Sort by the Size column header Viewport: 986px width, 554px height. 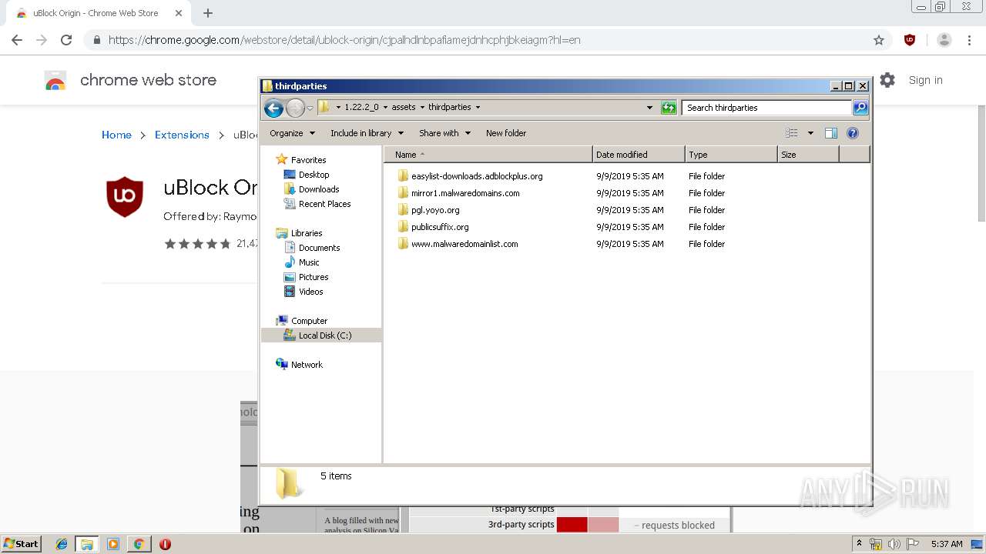click(809, 155)
